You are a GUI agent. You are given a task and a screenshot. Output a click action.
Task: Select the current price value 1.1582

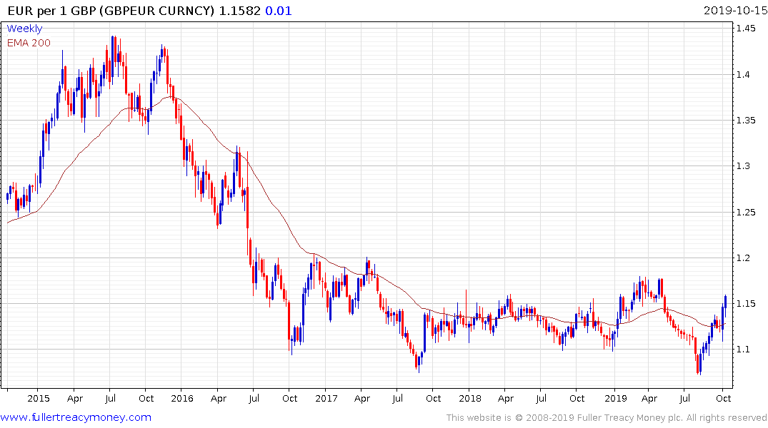[x=239, y=11]
